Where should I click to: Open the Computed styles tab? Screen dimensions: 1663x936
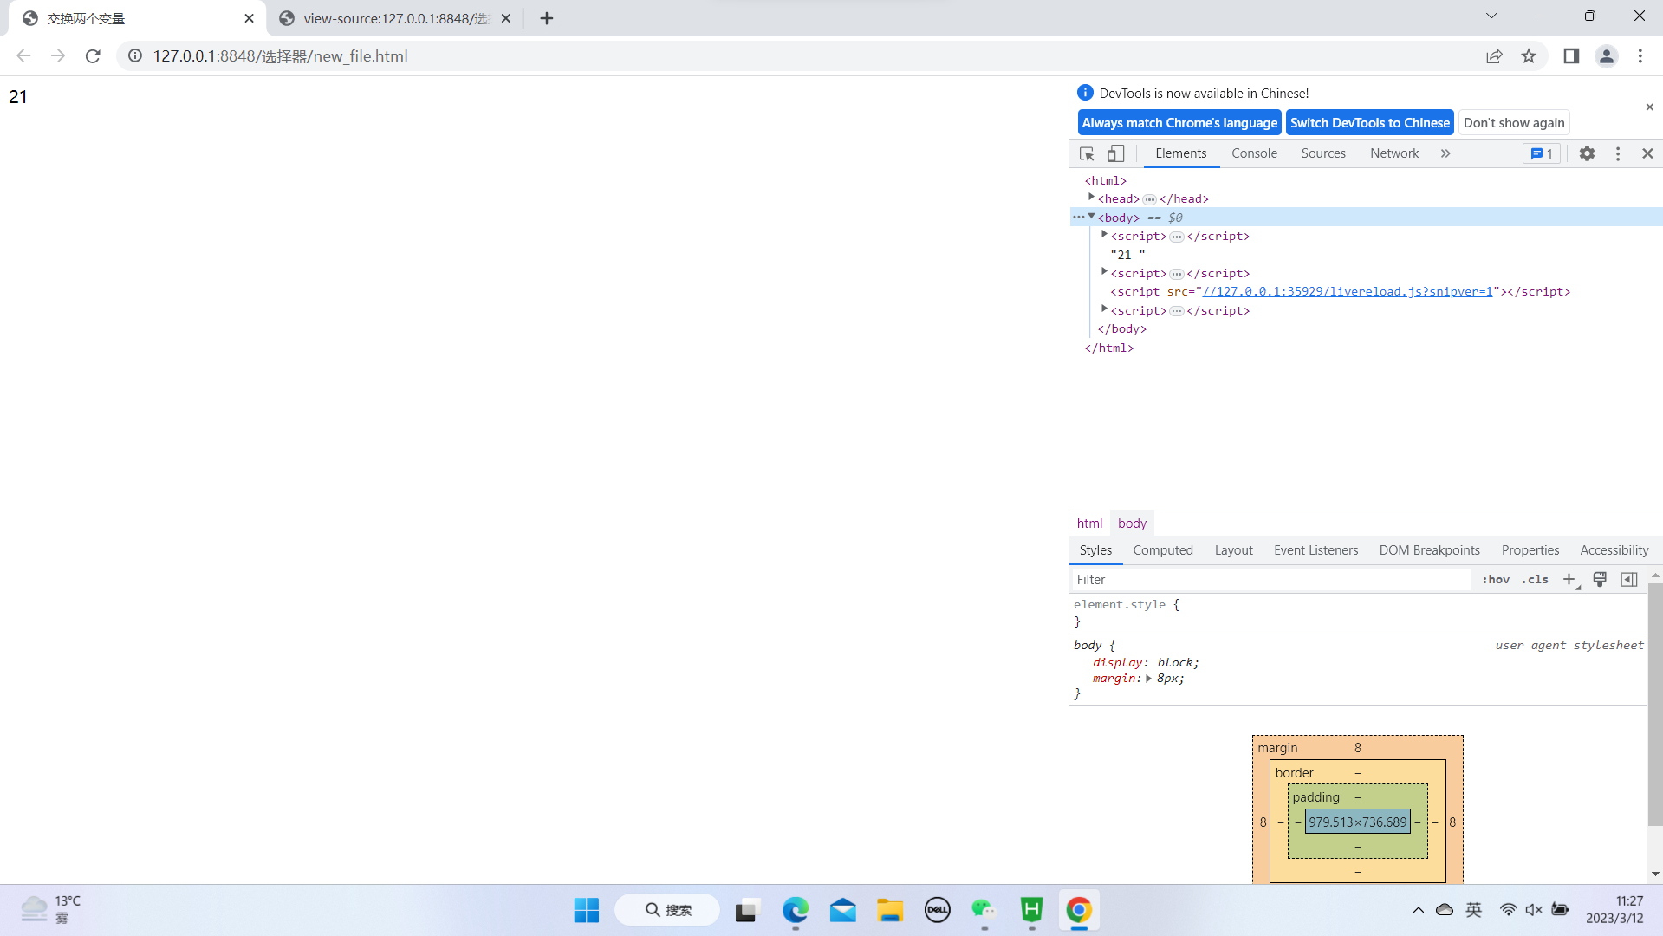click(1163, 550)
